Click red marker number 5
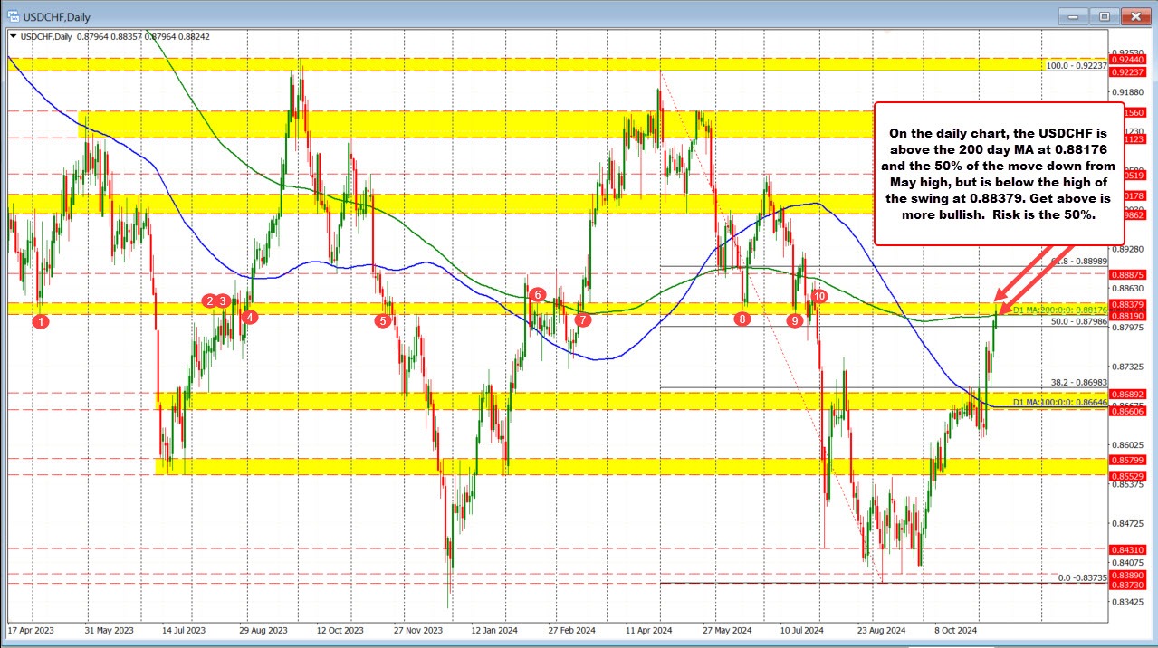This screenshot has width=1158, height=648. click(x=385, y=320)
